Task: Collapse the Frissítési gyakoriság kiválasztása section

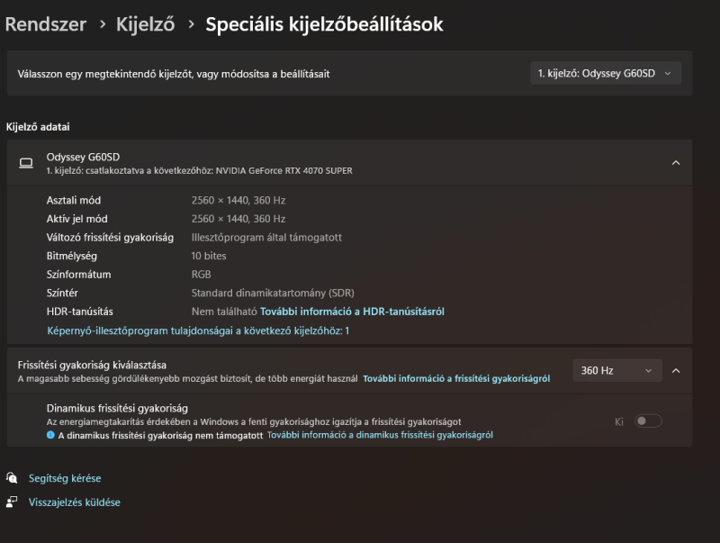Action: click(676, 370)
